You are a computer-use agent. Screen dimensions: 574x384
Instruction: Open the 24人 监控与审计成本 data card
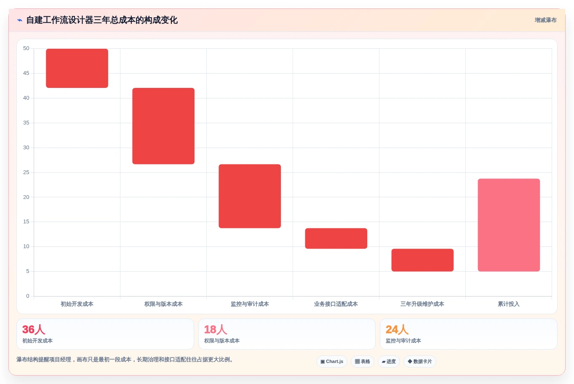tap(469, 334)
